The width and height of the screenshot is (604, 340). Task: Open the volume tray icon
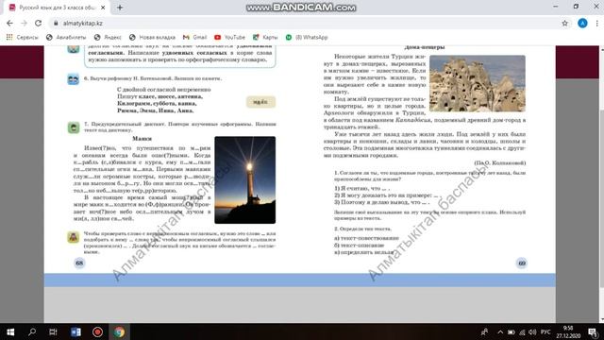coord(532,331)
